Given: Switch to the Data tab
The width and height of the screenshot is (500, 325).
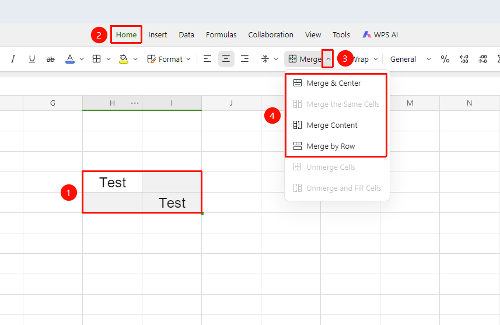Looking at the screenshot, I should (x=186, y=35).
